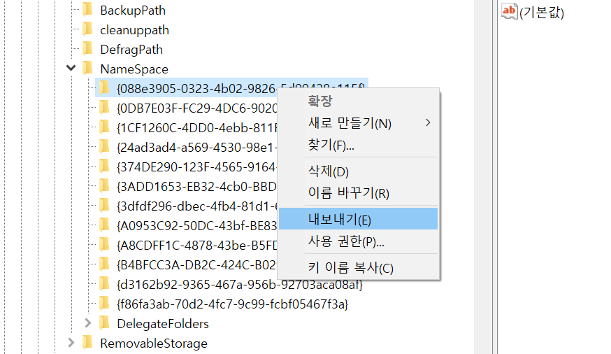Click the folder icon of {d3162b92-9365 key
Screen dimensions: 611x354
point(104,283)
